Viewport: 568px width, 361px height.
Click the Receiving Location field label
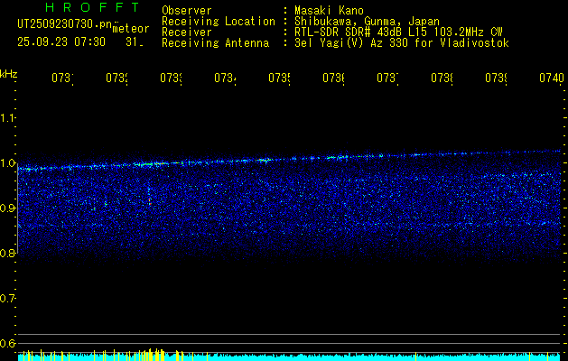[x=218, y=21]
